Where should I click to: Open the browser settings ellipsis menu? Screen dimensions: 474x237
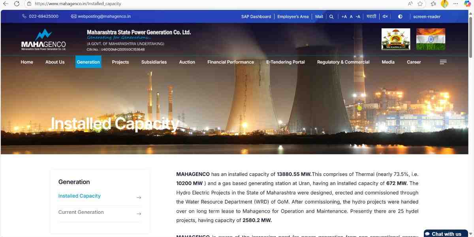coord(456,4)
